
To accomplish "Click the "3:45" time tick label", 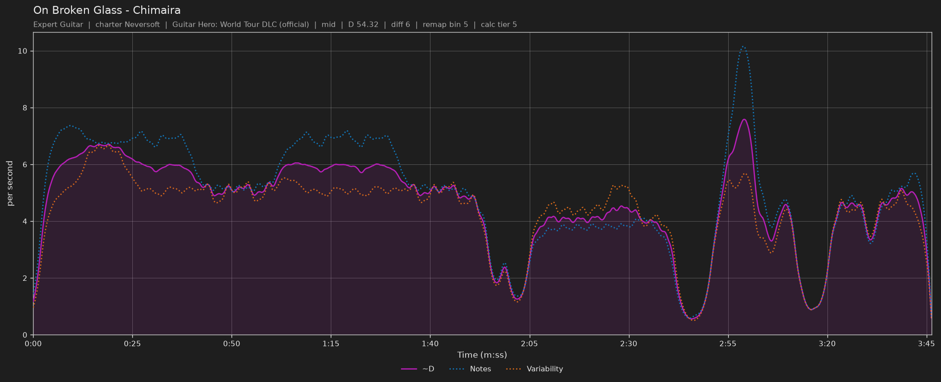I will click(926, 344).
